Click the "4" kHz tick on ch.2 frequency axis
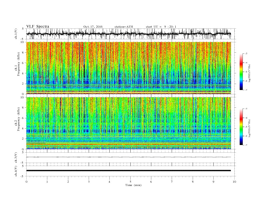Screen dimensions: 264x204 (x=23, y=129)
